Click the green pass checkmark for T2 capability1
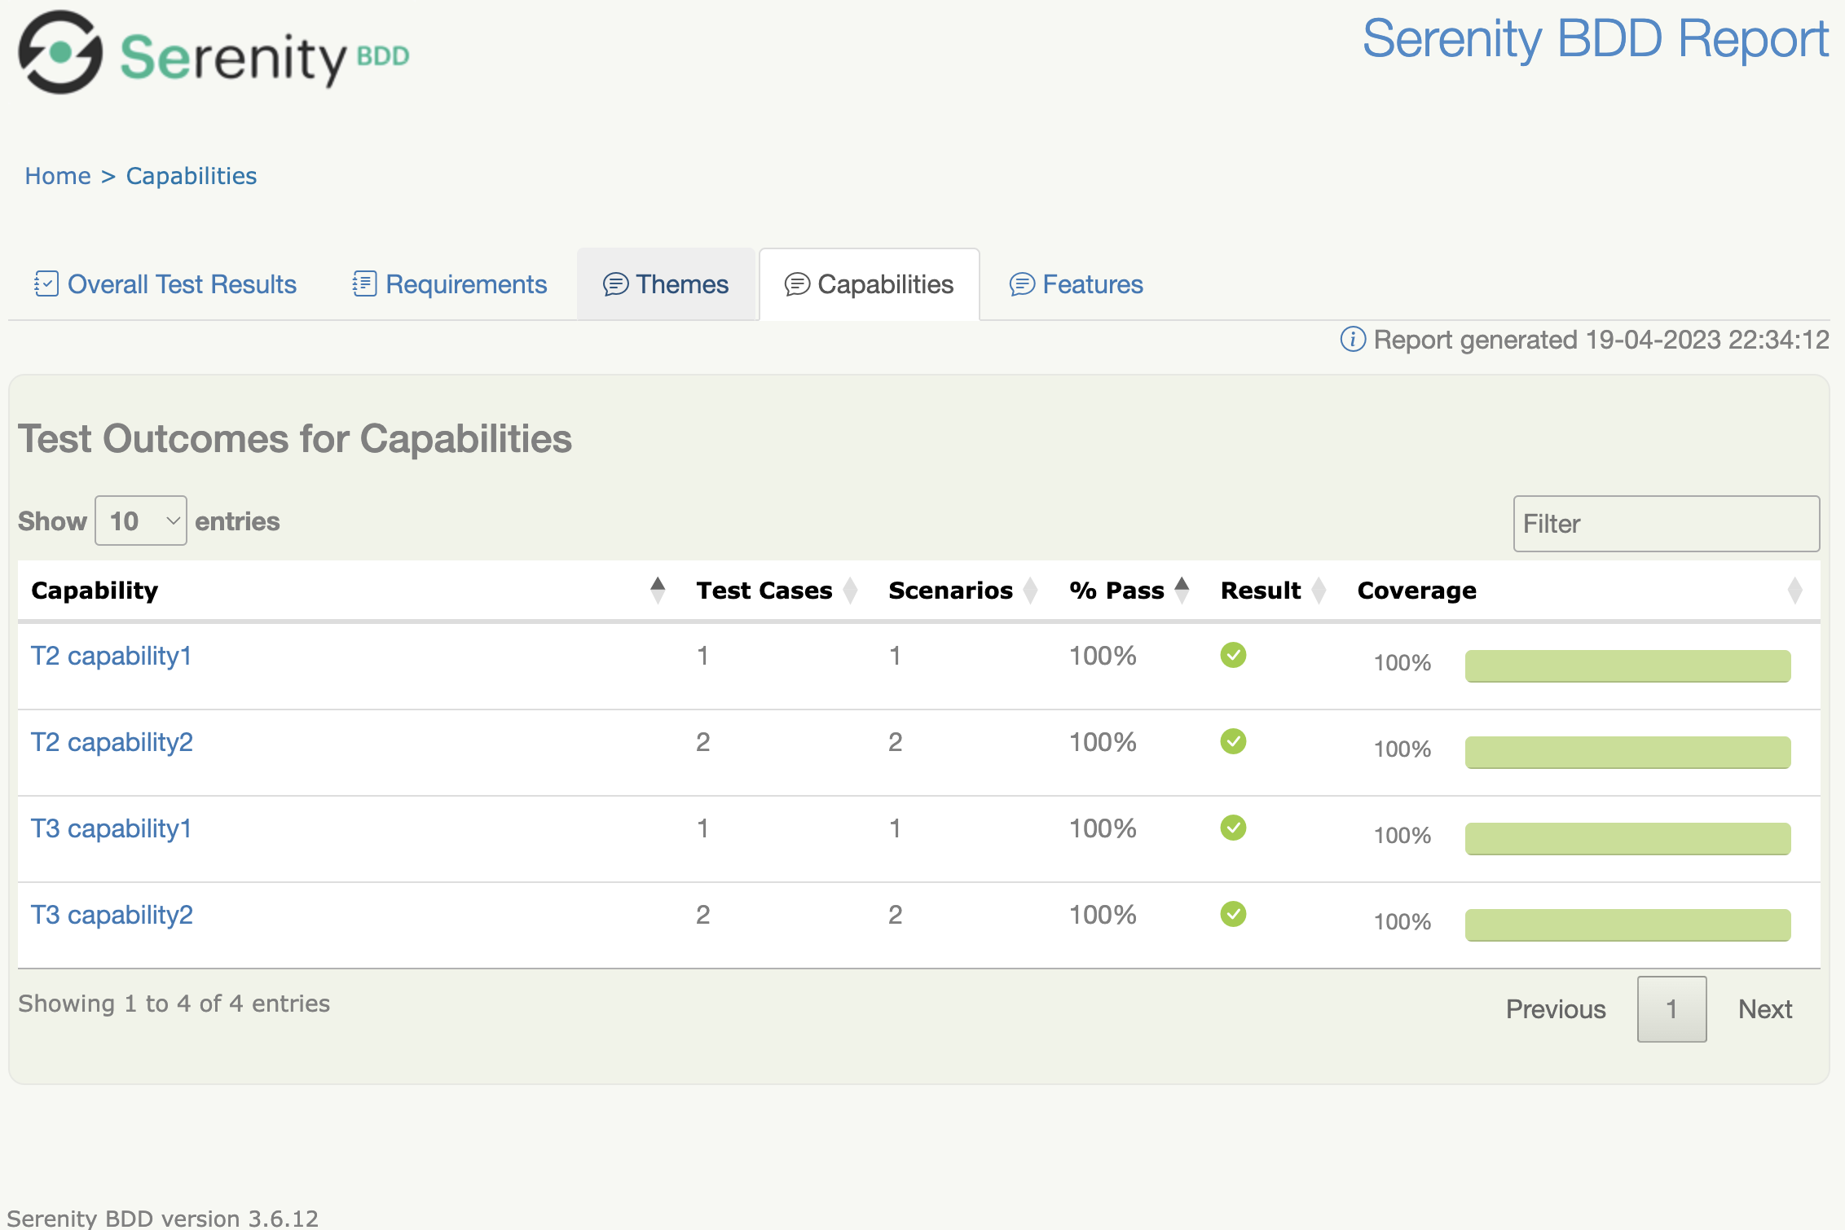Screen dimensions: 1845x1230 1233,656
